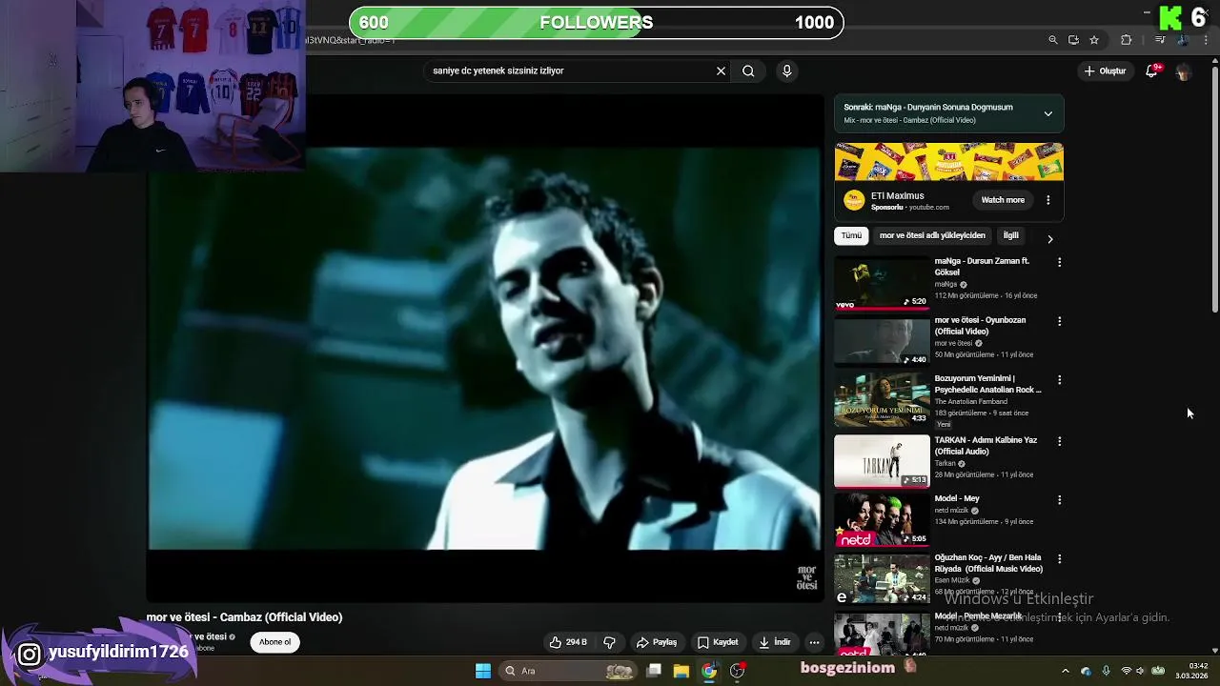
Task: Open TARKAN - Adımı Kalbine Yaz title
Action: pyautogui.click(x=986, y=446)
